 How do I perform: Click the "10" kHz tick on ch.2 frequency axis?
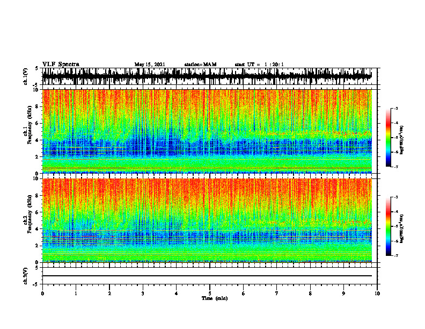(36, 178)
